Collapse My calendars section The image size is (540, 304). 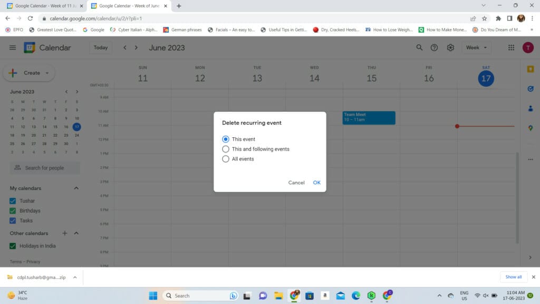tap(76, 188)
